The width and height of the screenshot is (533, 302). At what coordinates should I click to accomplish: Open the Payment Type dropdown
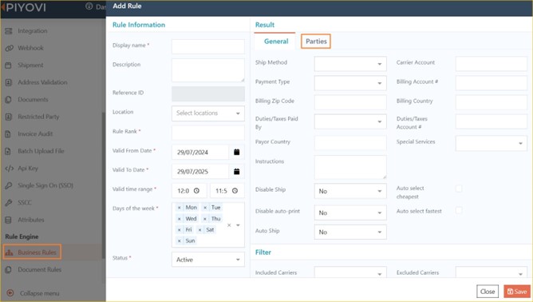350,83
